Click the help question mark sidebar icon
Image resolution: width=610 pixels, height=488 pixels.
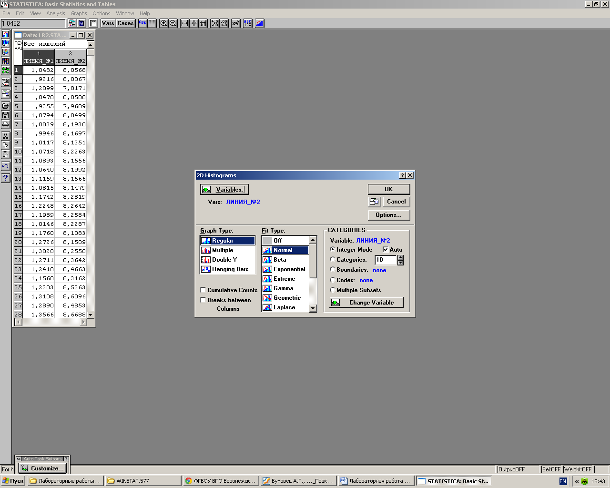(6, 178)
